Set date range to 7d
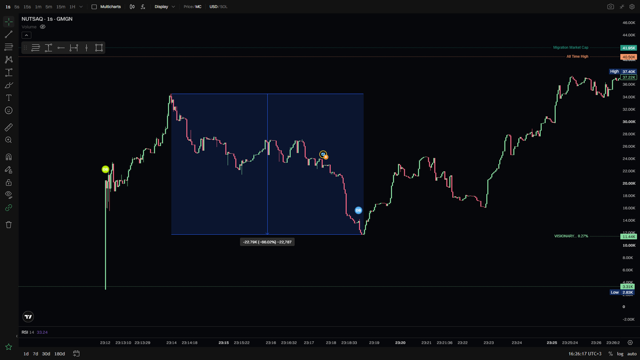640x360 pixels. coord(35,354)
